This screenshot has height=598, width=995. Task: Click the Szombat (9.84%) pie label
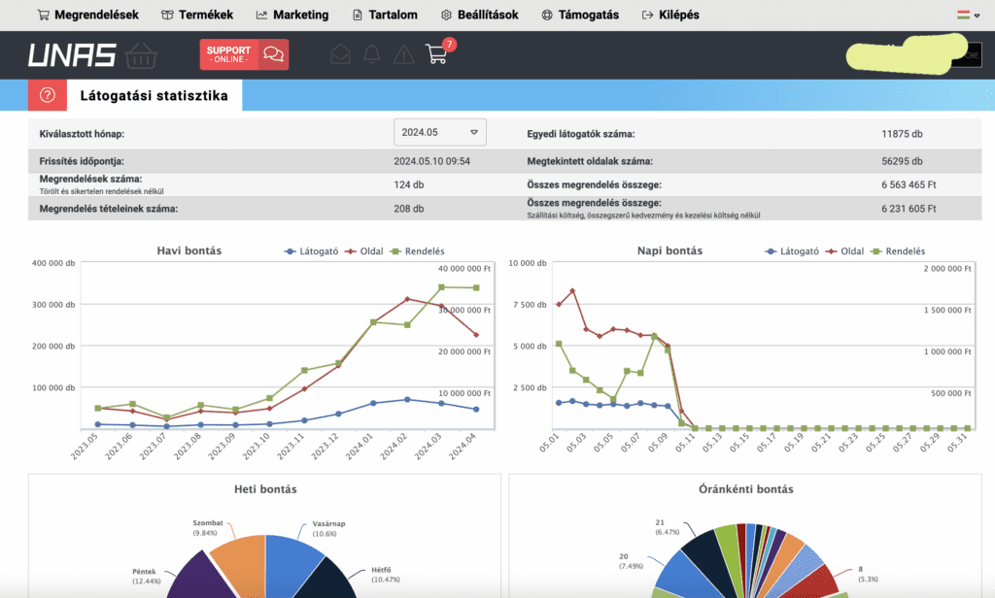[x=208, y=527]
